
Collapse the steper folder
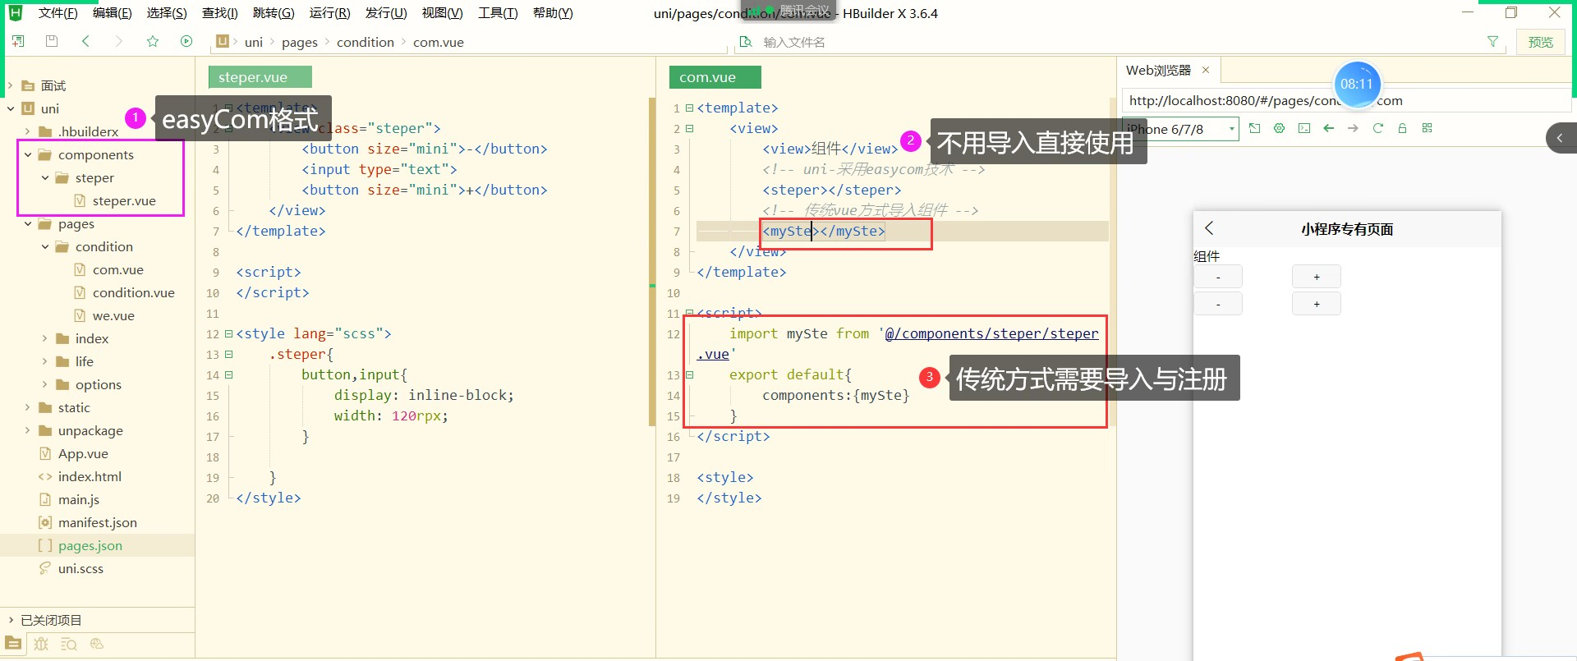(45, 177)
